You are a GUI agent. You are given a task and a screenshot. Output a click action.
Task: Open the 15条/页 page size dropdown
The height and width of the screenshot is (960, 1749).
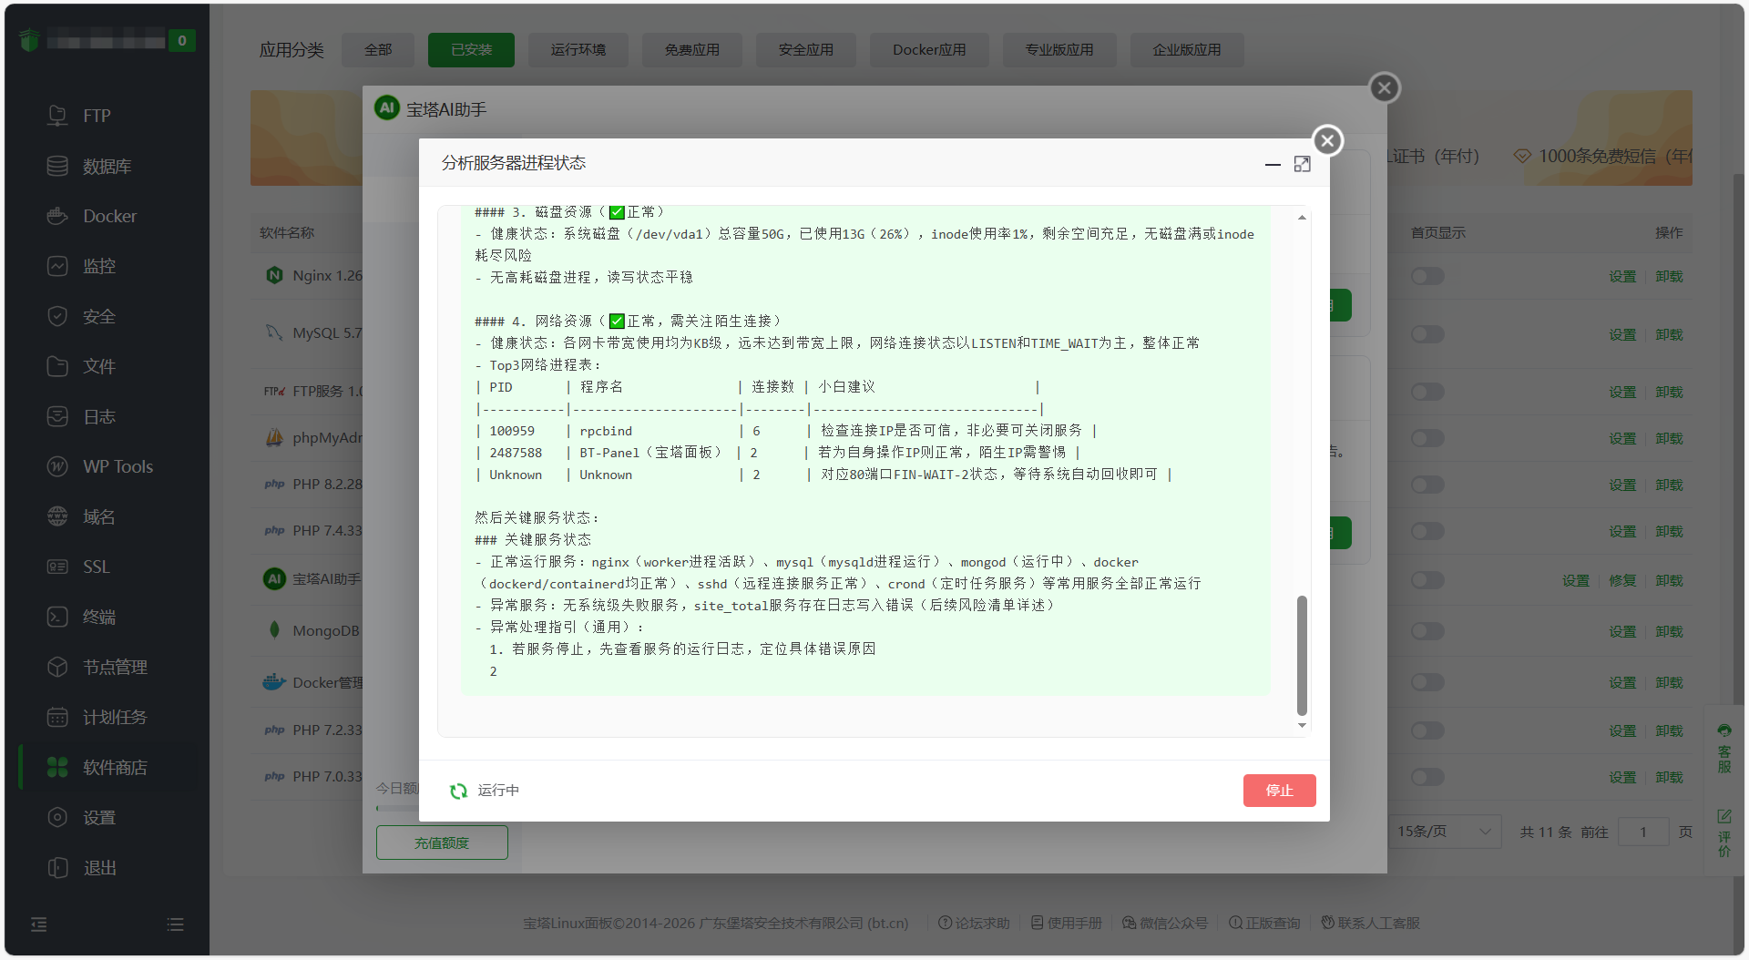(1446, 832)
